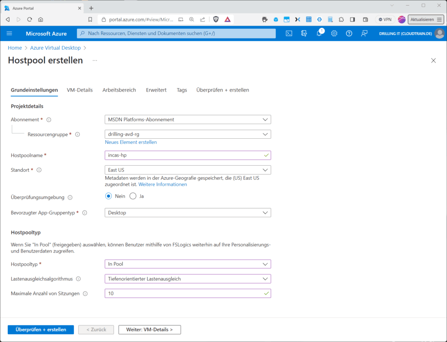Image resolution: width=447 pixels, height=342 pixels.
Task: Open the Bevorzugter App-Gruppentyp dropdown
Action: tap(188, 212)
